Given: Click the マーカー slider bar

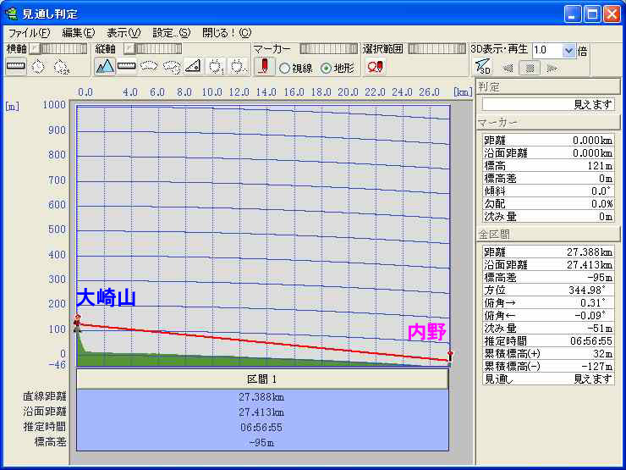Looking at the screenshot, I should [x=328, y=49].
